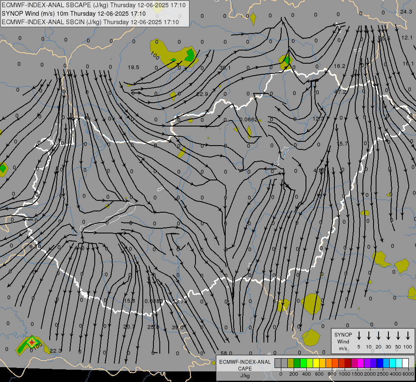Viewport: 416px width, 382px height.
Task: Click the map value 15.8
Action: (130, 301)
